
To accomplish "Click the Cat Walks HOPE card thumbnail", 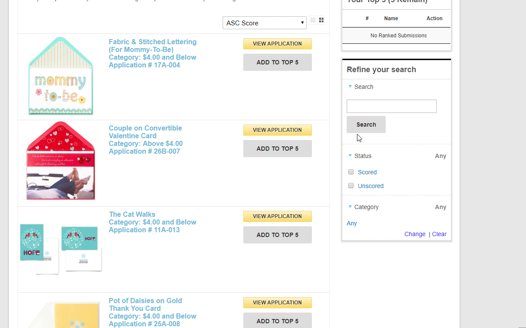I will click(60, 248).
